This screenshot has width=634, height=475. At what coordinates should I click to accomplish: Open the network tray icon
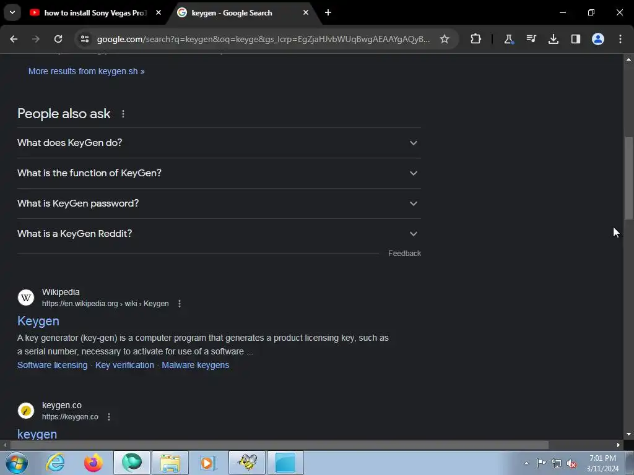pos(557,463)
